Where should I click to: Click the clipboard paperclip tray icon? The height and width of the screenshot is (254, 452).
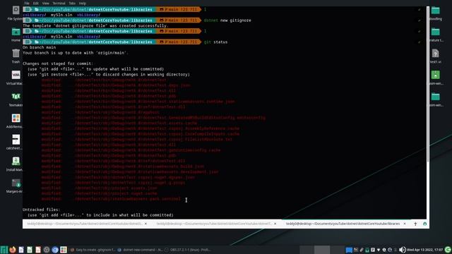tap(361, 250)
